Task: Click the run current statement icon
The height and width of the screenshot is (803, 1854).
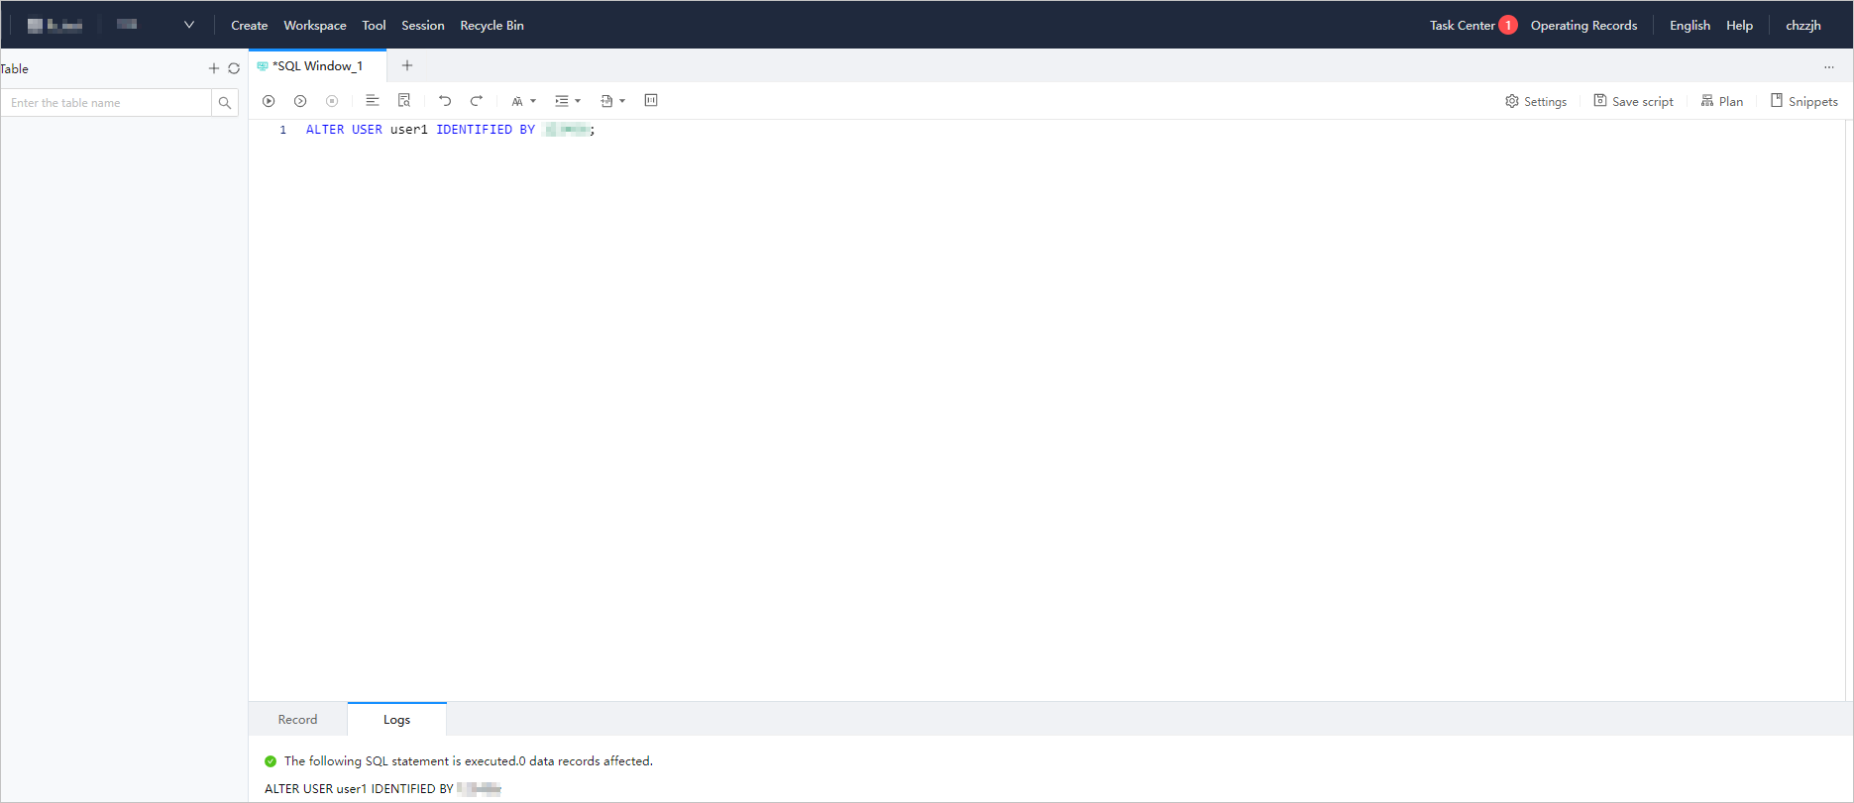Action: [x=300, y=101]
